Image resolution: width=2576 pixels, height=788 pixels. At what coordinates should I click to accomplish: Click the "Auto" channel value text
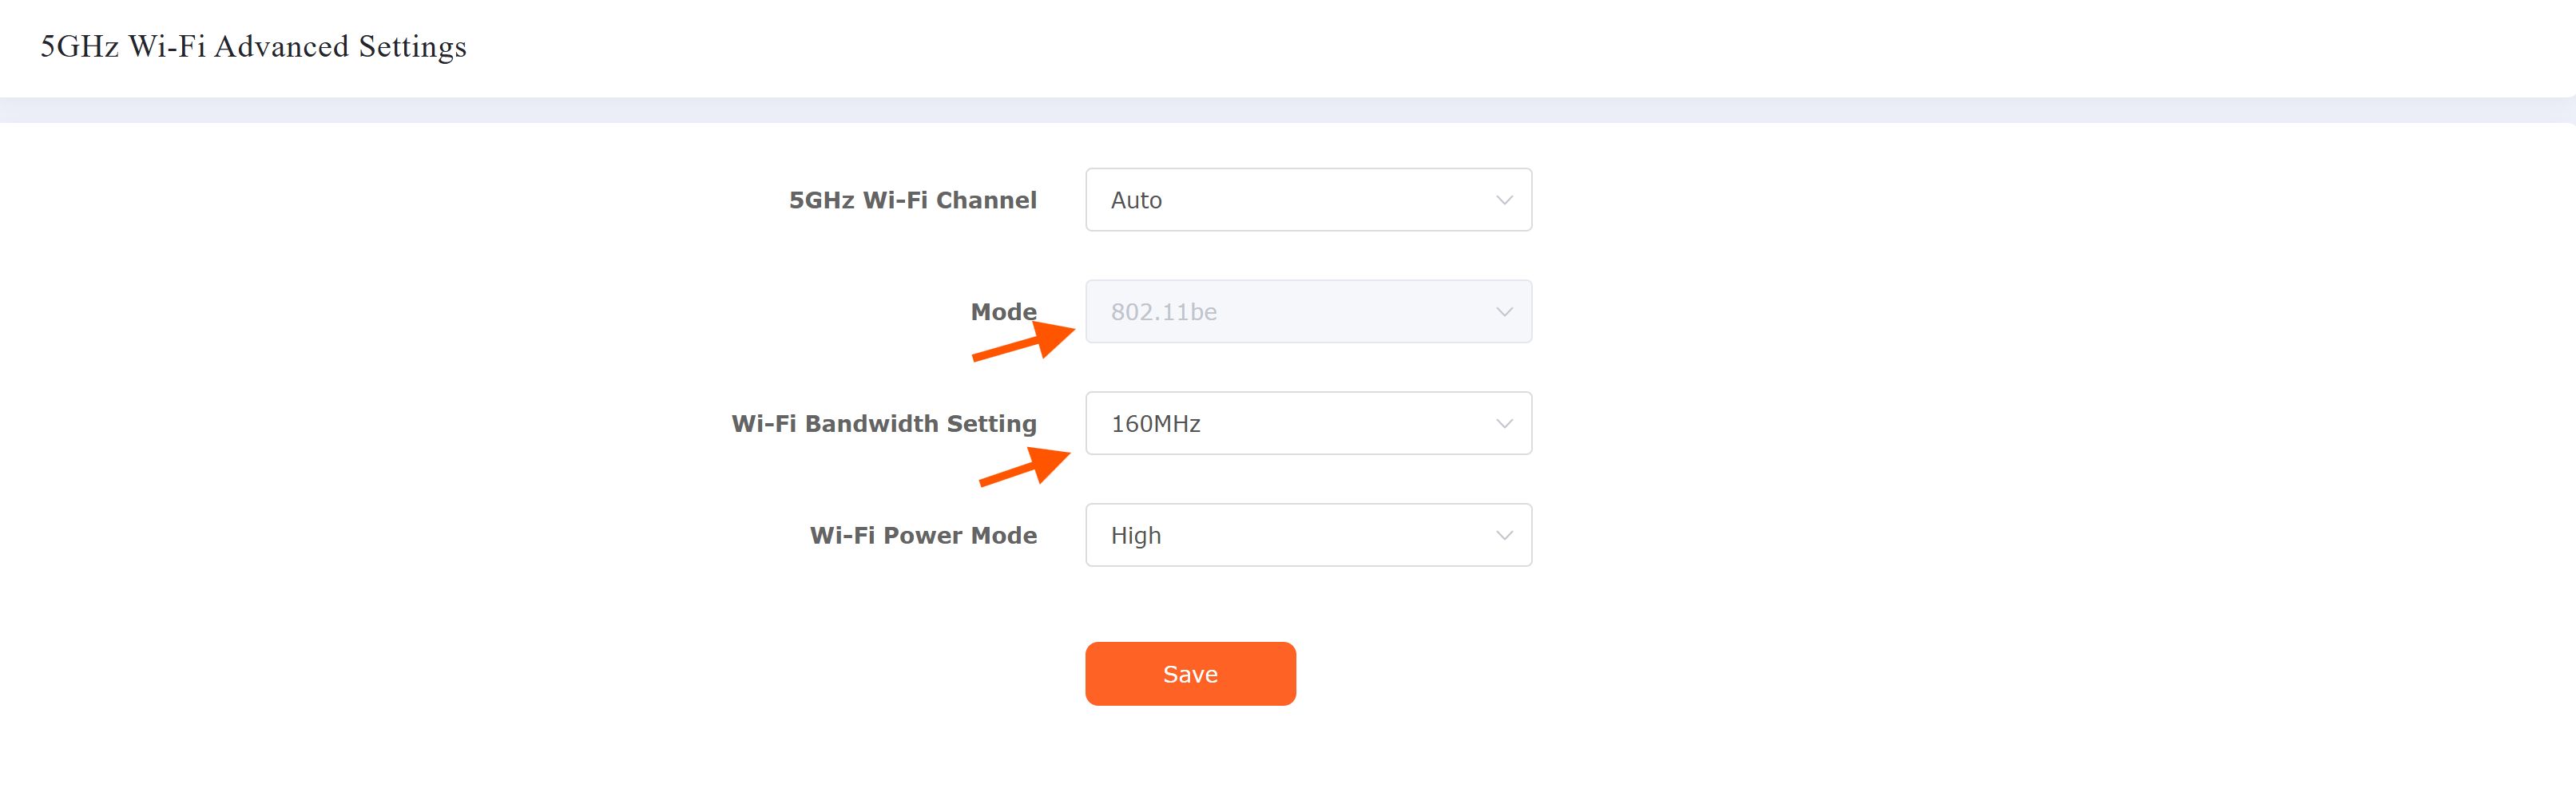point(1136,200)
